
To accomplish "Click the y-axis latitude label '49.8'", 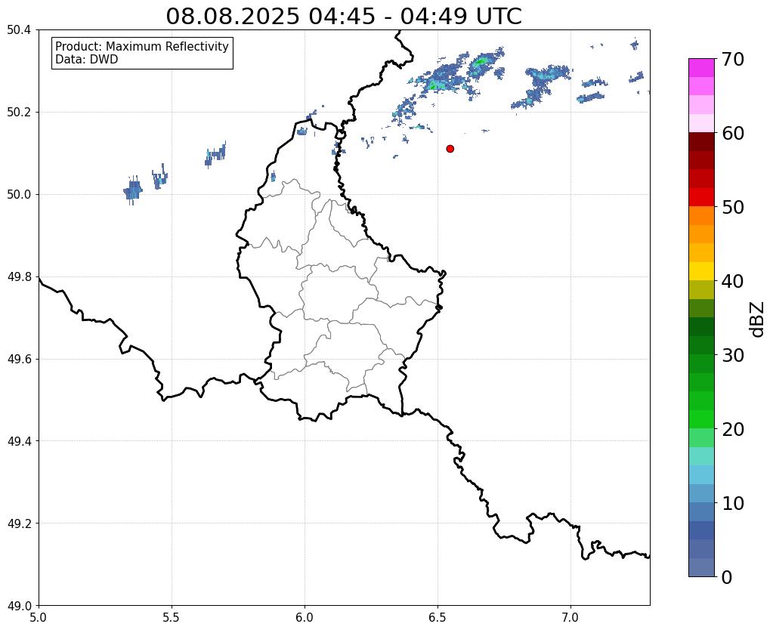I will (19, 277).
